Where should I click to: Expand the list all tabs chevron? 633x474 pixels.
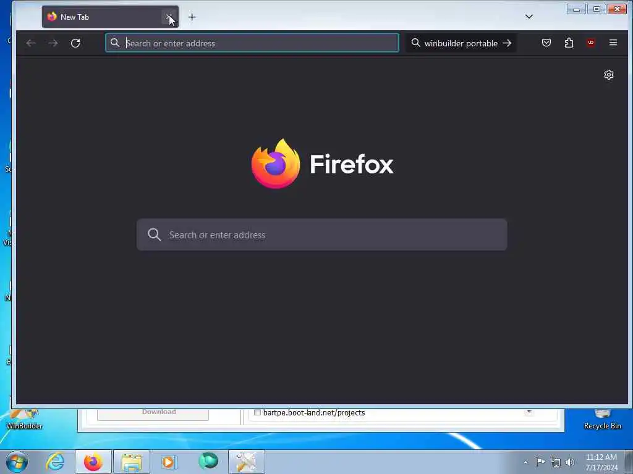[x=529, y=17]
